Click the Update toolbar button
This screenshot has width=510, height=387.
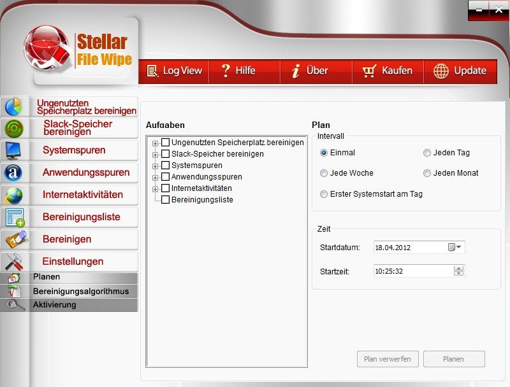coord(460,71)
